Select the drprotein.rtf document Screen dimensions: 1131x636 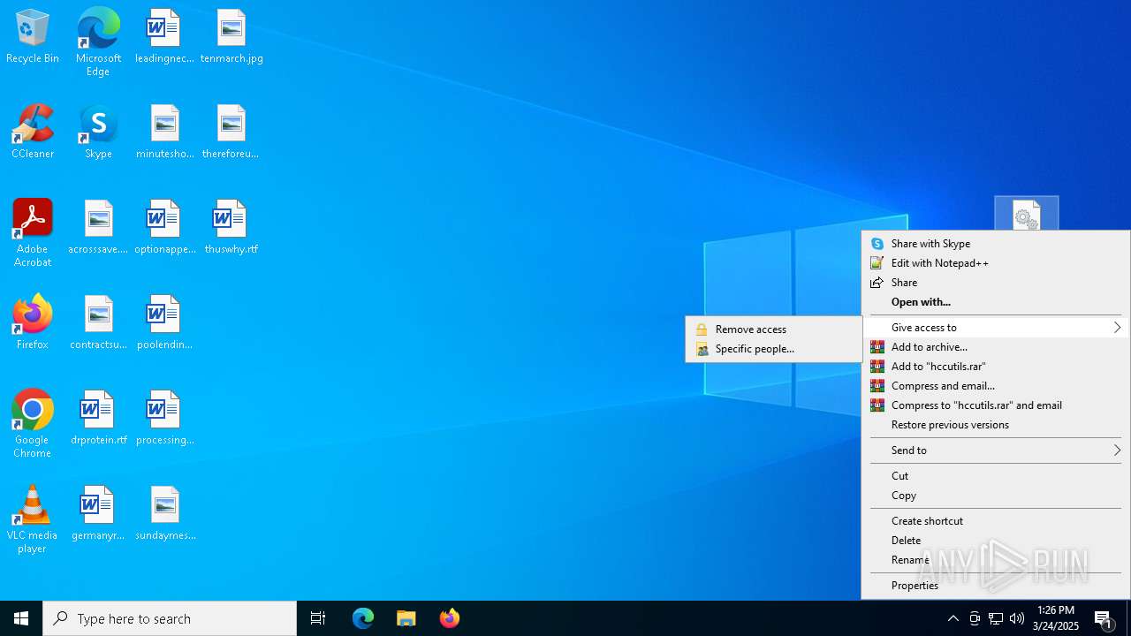[98, 418]
